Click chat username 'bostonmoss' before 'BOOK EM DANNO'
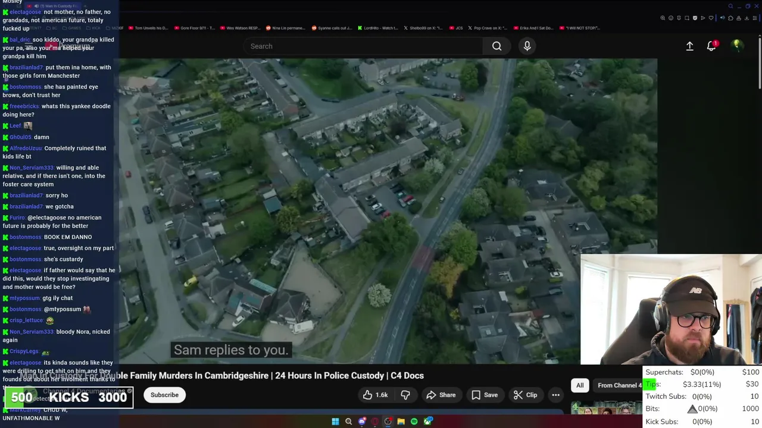Image resolution: width=762 pixels, height=428 pixels. (x=26, y=237)
